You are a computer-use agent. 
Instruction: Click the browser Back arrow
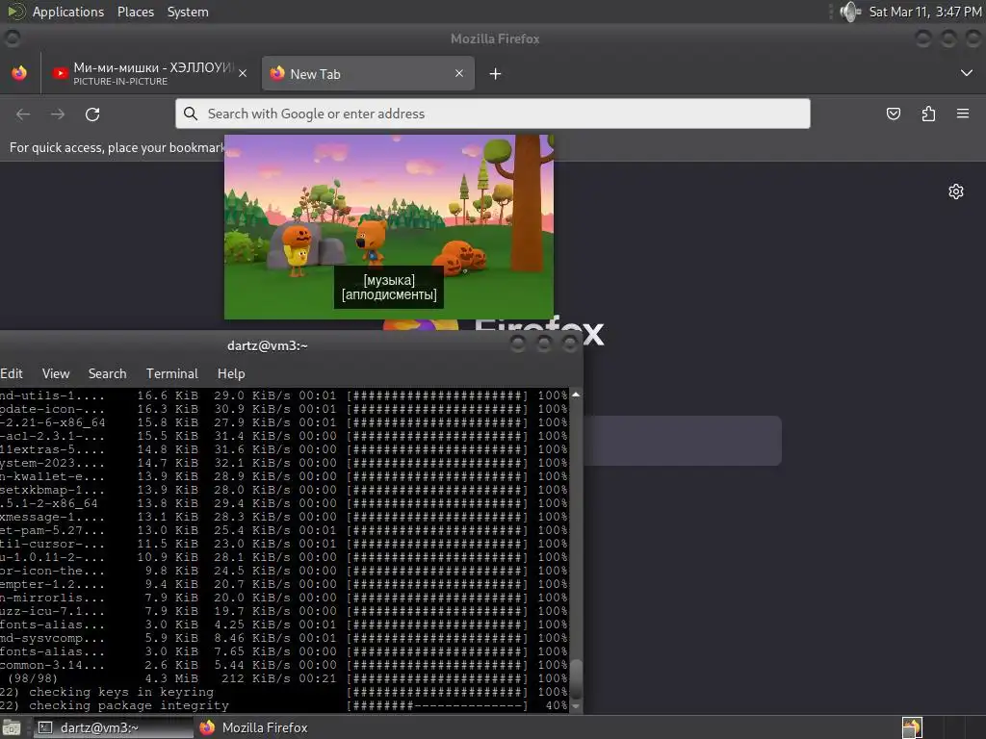[x=23, y=114]
